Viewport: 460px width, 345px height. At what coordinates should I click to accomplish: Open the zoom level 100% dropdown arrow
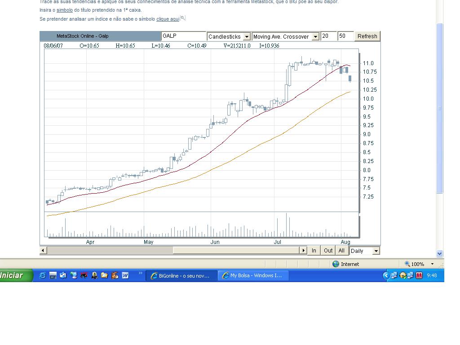click(x=432, y=264)
